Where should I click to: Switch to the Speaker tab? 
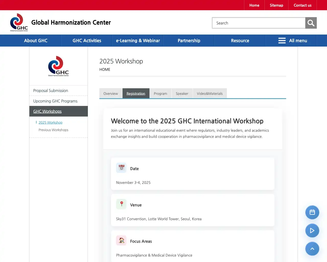(x=182, y=94)
